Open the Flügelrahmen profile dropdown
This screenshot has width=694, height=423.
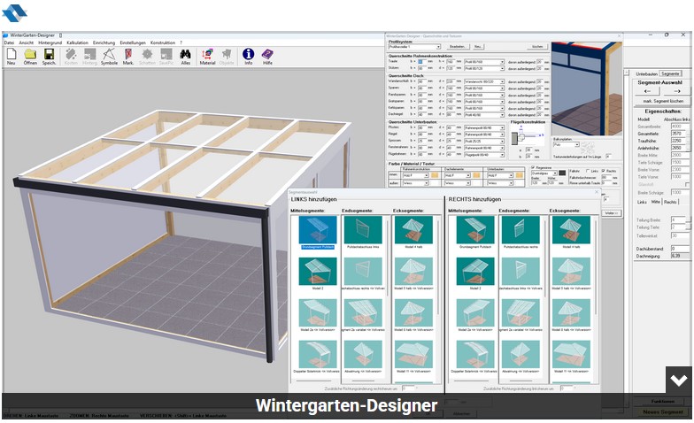[x=484, y=155]
